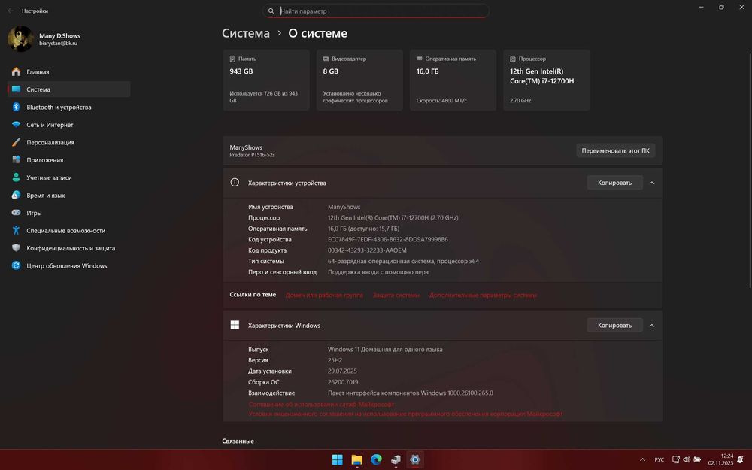Open notifications via the bell icon
Image resolution: width=752 pixels, height=470 pixels.
[x=741, y=459]
